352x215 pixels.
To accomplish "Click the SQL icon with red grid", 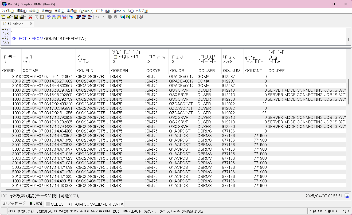I will click(64, 17).
